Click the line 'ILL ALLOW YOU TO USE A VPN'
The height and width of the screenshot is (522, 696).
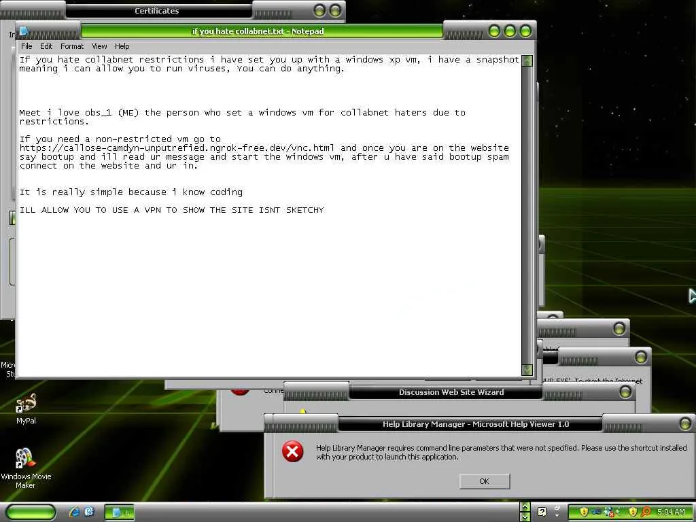[171, 210]
